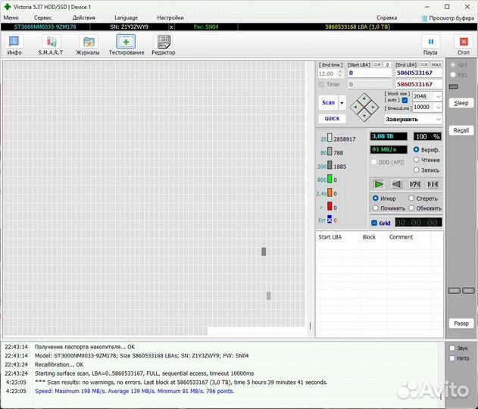Click the green forward play scan arrow
This screenshot has width=478, height=409.
(378, 184)
